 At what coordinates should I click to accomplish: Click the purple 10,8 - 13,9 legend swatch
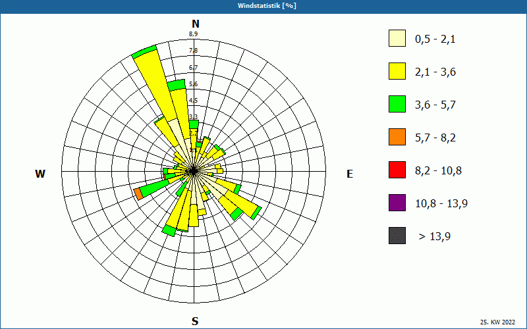397,203
